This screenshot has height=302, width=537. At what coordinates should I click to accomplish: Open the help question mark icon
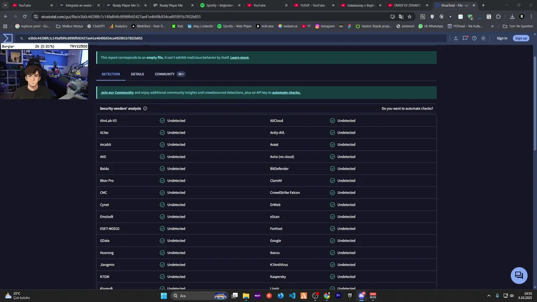[x=474, y=38]
